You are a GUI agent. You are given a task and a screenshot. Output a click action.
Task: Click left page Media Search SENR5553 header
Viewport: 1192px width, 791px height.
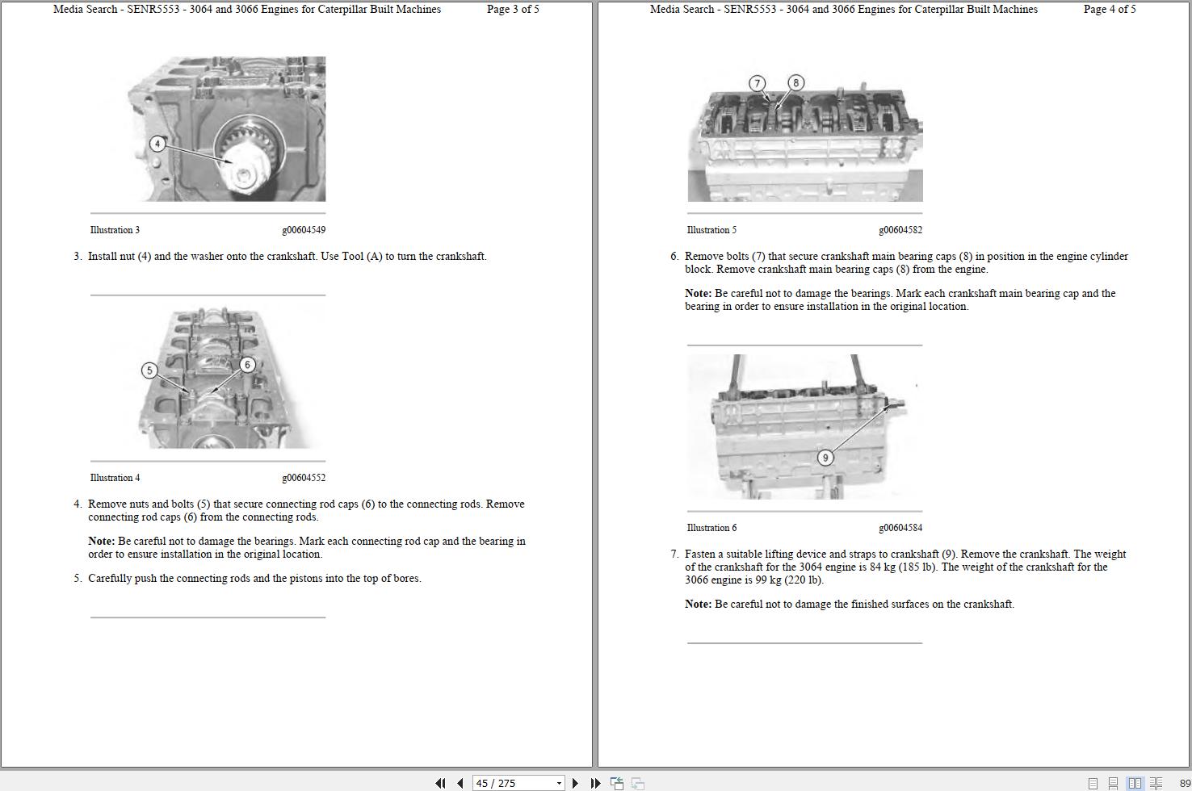(247, 10)
